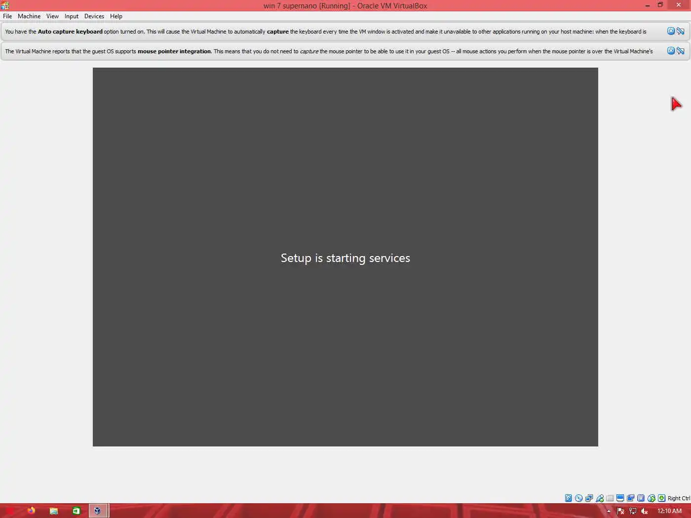Launch Firefox from the taskbar
The image size is (691, 518).
[x=31, y=511]
